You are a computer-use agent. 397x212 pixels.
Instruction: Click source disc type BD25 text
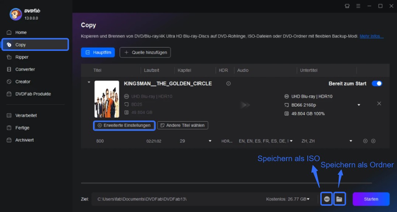coord(137,104)
